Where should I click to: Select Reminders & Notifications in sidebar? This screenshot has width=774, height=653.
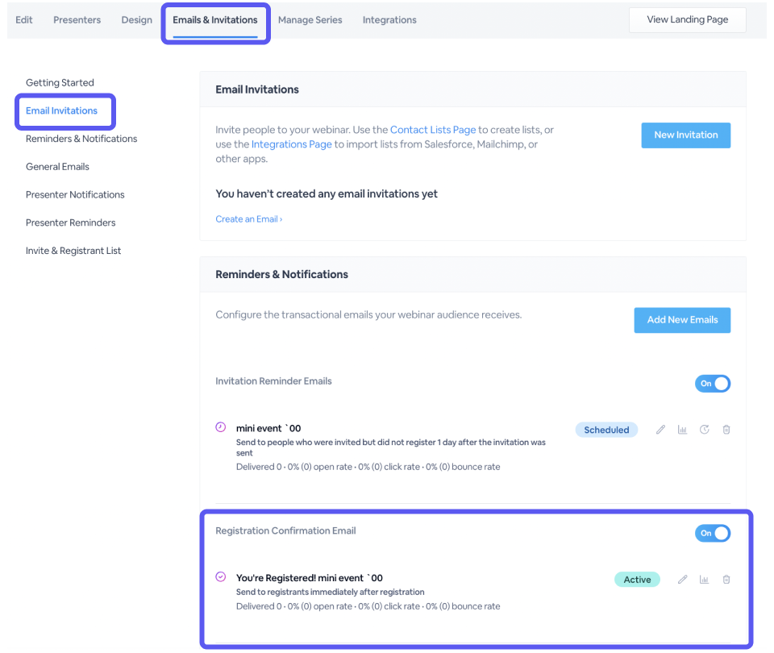(81, 139)
